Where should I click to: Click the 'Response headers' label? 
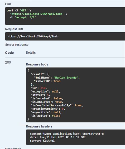[39, 126]
